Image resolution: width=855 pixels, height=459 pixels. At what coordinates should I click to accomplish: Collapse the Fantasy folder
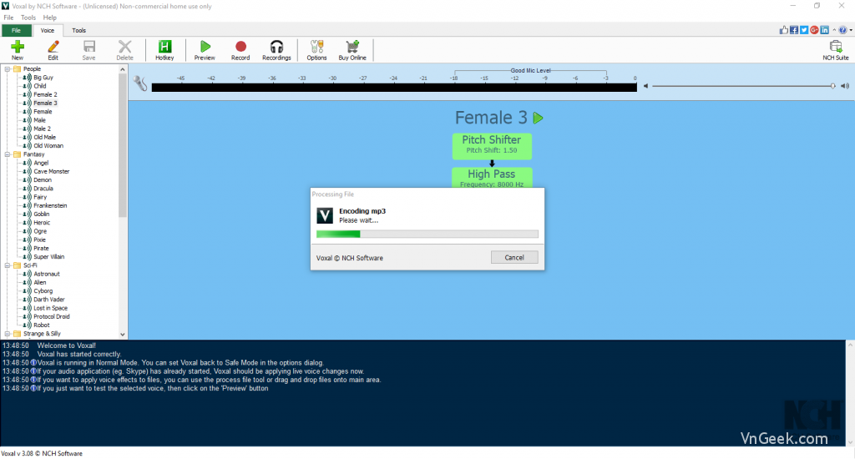(8, 155)
